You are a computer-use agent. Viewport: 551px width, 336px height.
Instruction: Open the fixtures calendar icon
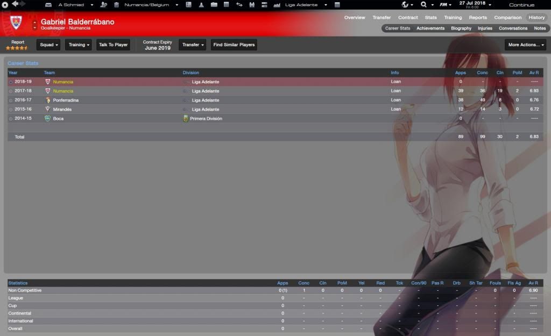click(227, 4)
